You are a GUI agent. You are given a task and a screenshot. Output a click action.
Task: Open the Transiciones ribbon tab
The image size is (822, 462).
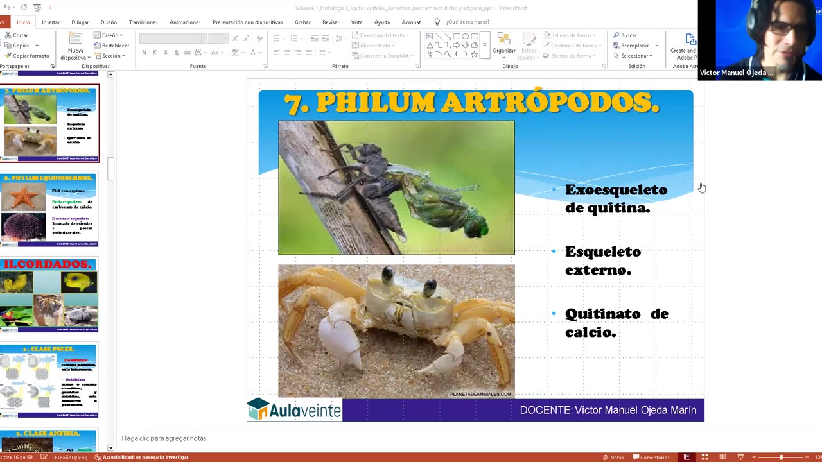coord(143,22)
